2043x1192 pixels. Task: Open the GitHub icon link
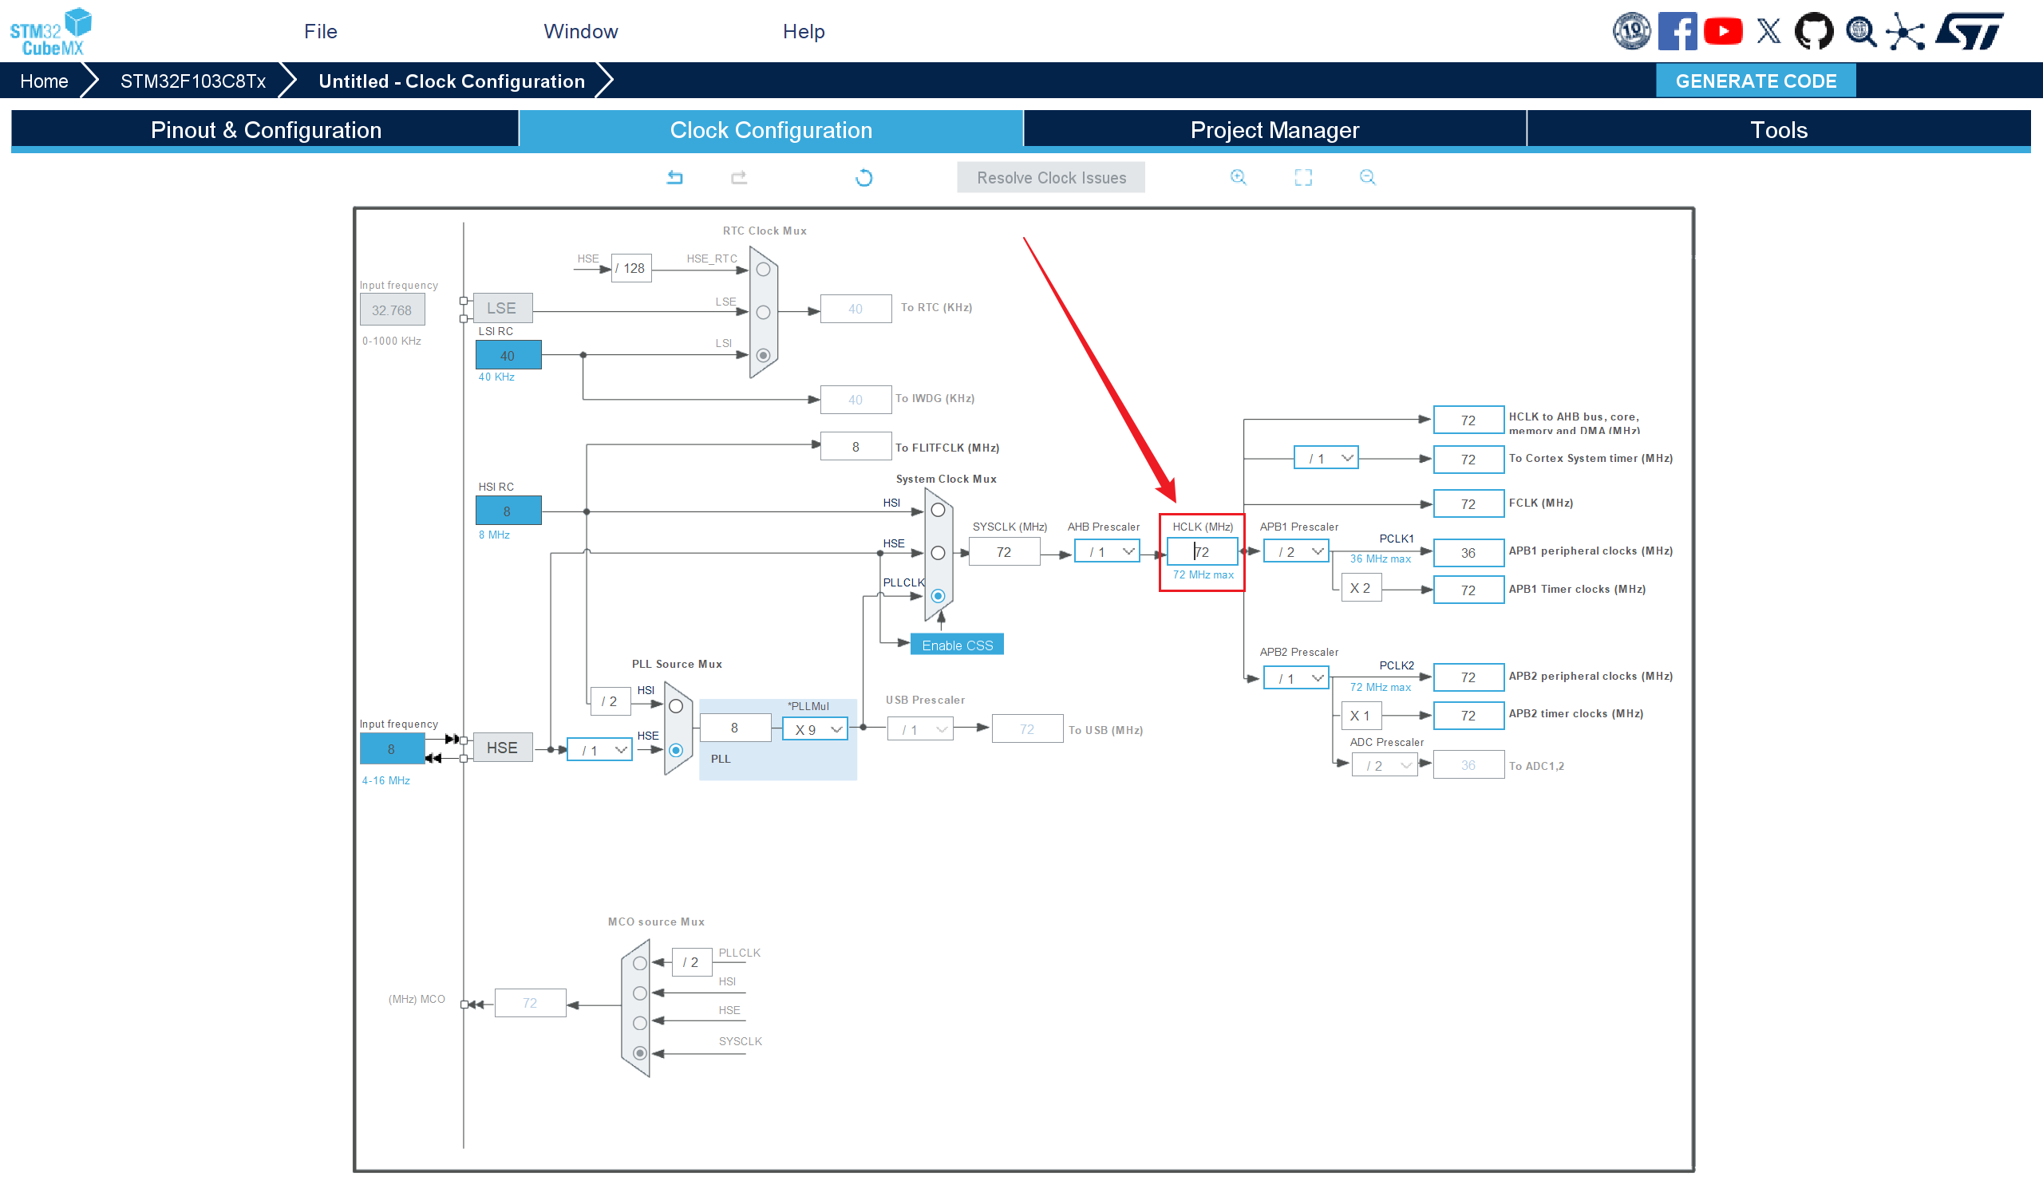click(1814, 32)
